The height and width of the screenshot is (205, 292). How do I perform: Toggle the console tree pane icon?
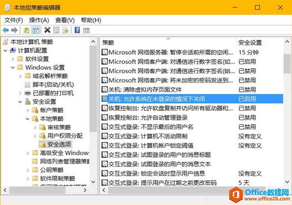(36, 30)
